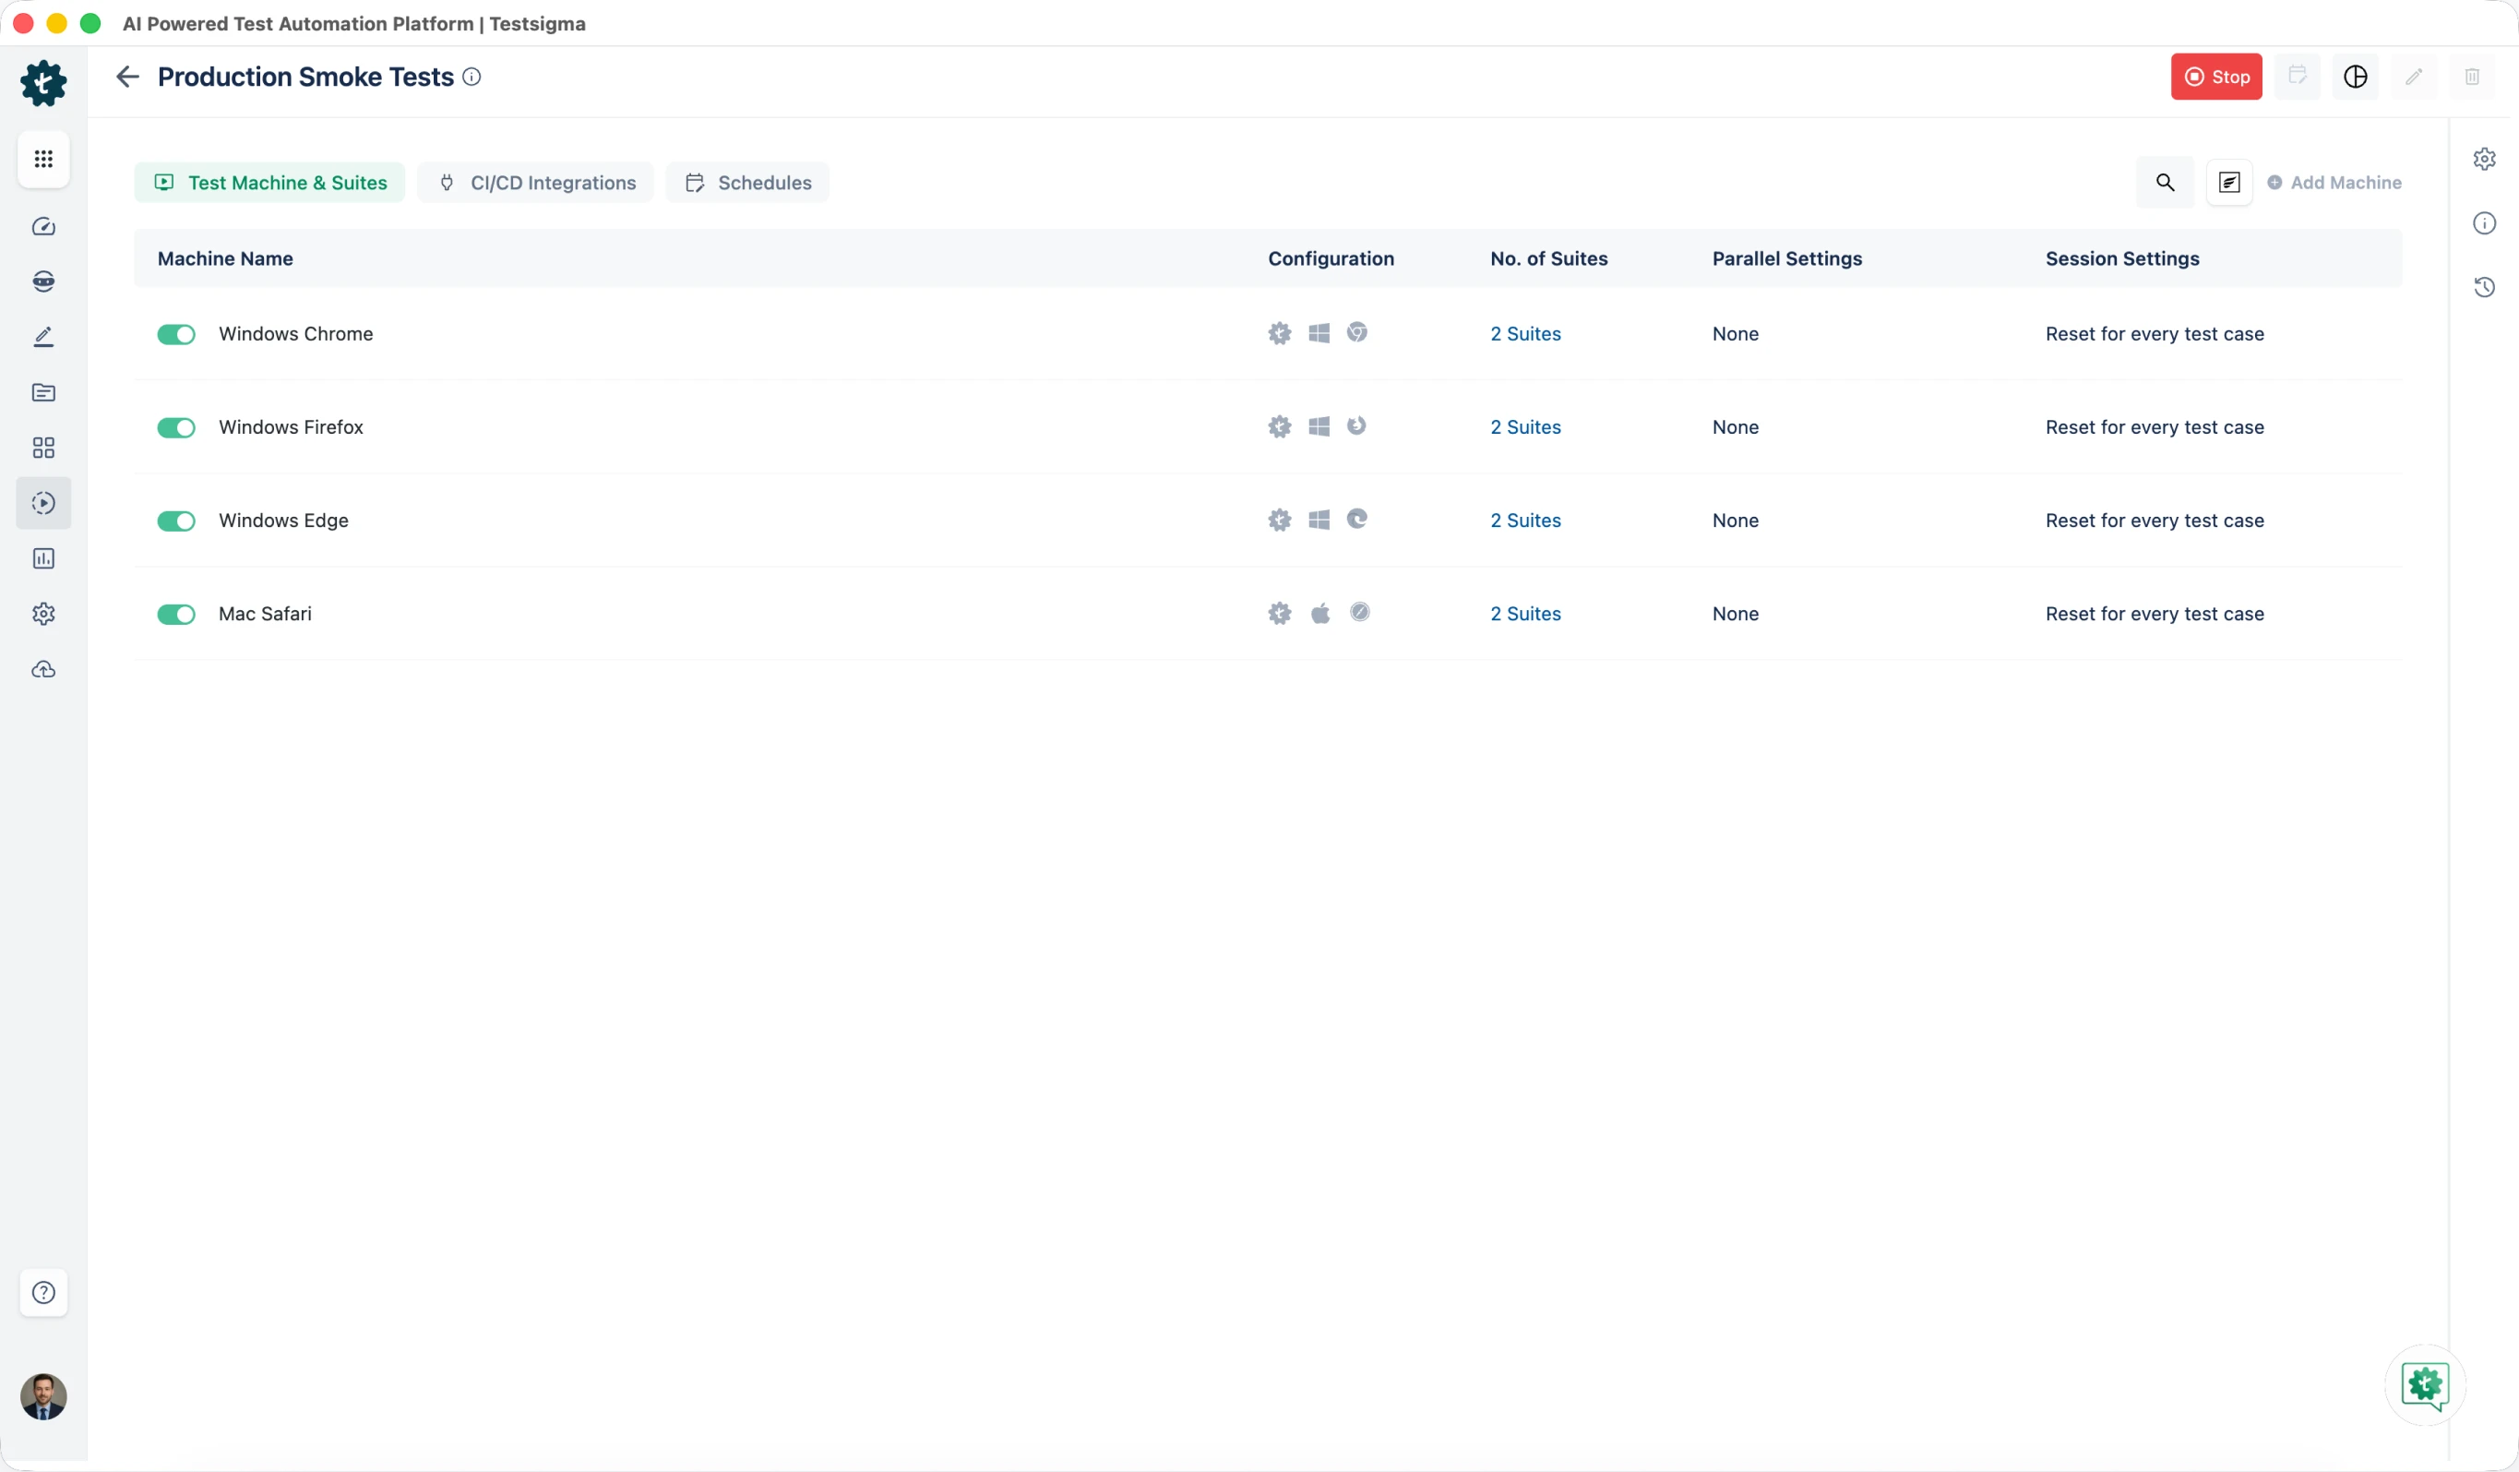Click the info icon next to the plan title
The height and width of the screenshot is (1472, 2519).
(x=472, y=77)
